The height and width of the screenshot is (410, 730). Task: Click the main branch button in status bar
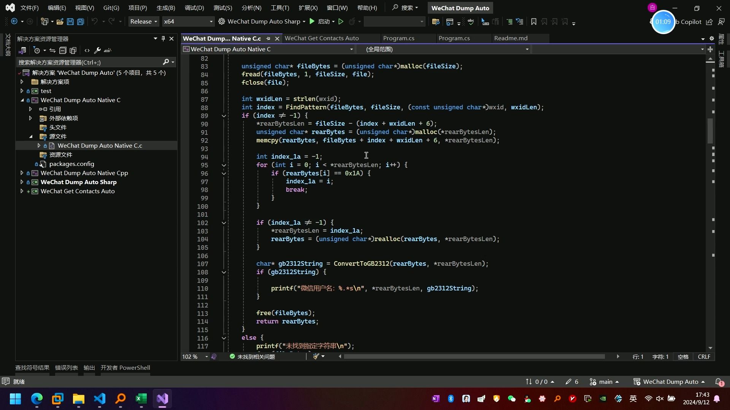pyautogui.click(x=605, y=382)
